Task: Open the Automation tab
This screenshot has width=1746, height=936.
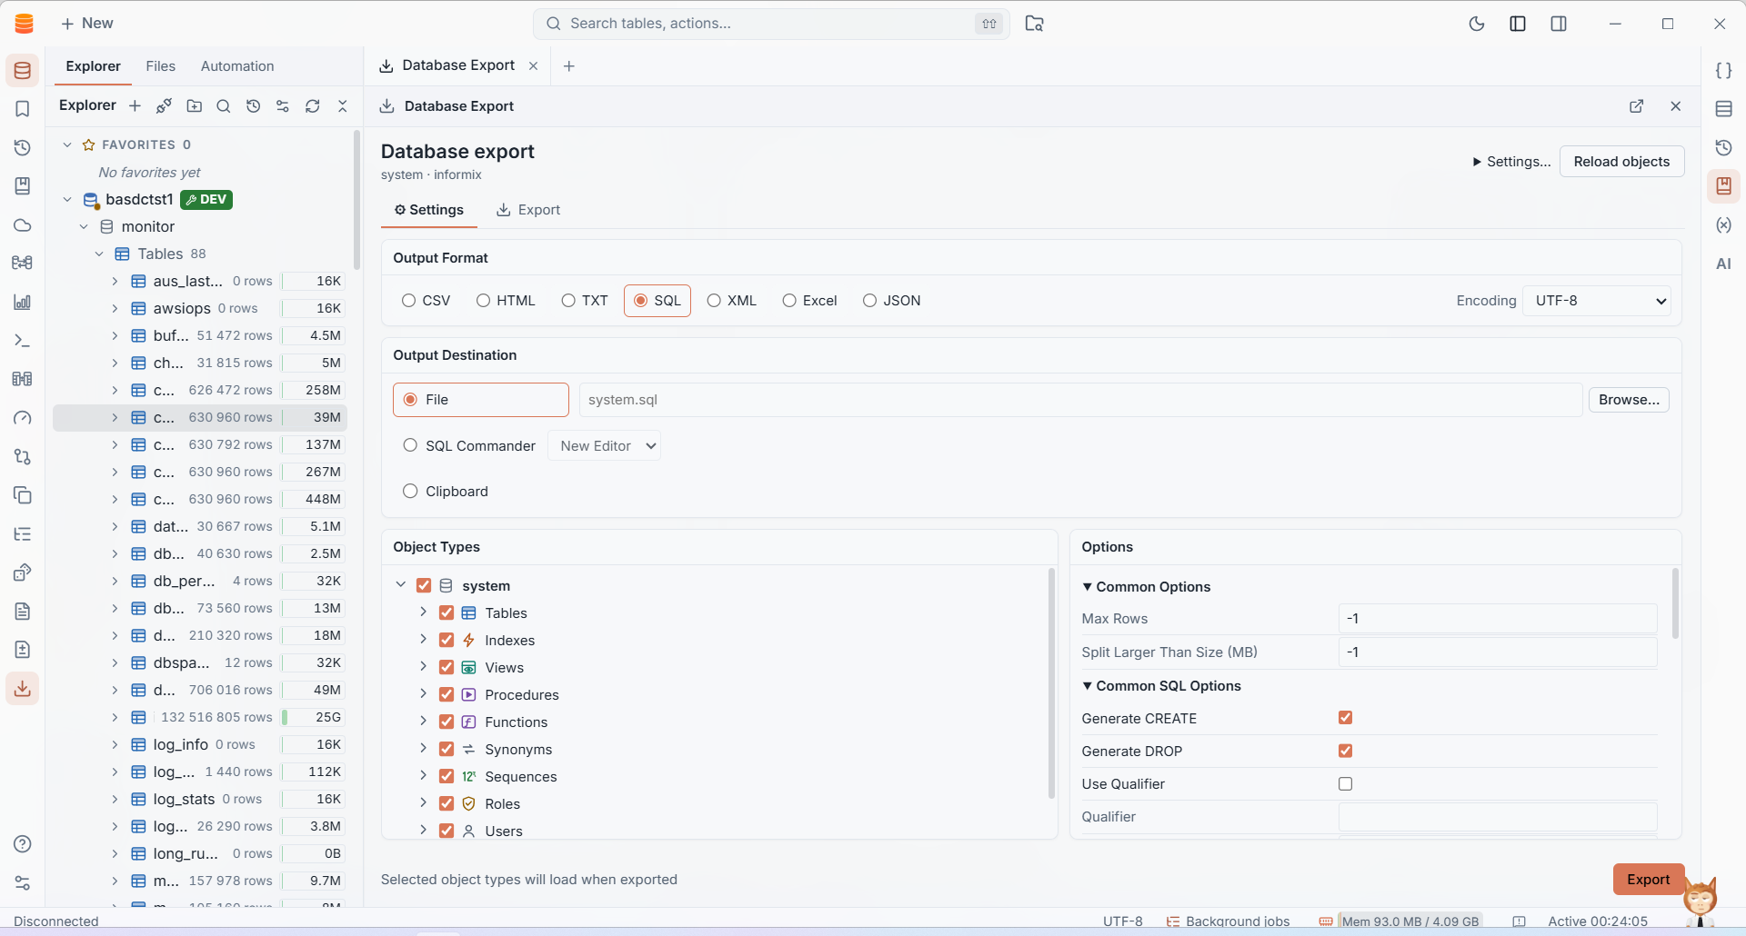Action: pyautogui.click(x=237, y=66)
